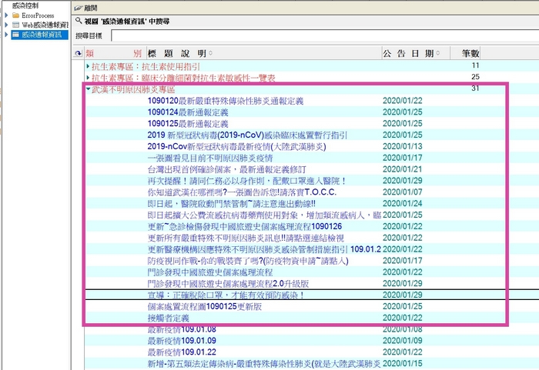Select Web感染通報資訊 in the sidebar tree
This screenshot has width=539, height=370.
[x=45, y=25]
